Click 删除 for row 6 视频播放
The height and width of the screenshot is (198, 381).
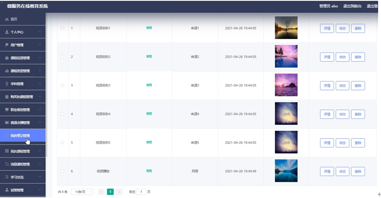(358, 172)
